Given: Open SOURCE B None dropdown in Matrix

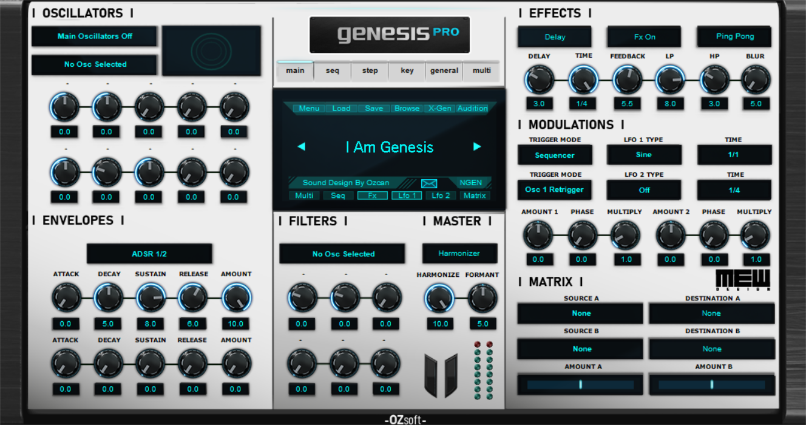Looking at the screenshot, I should [581, 348].
